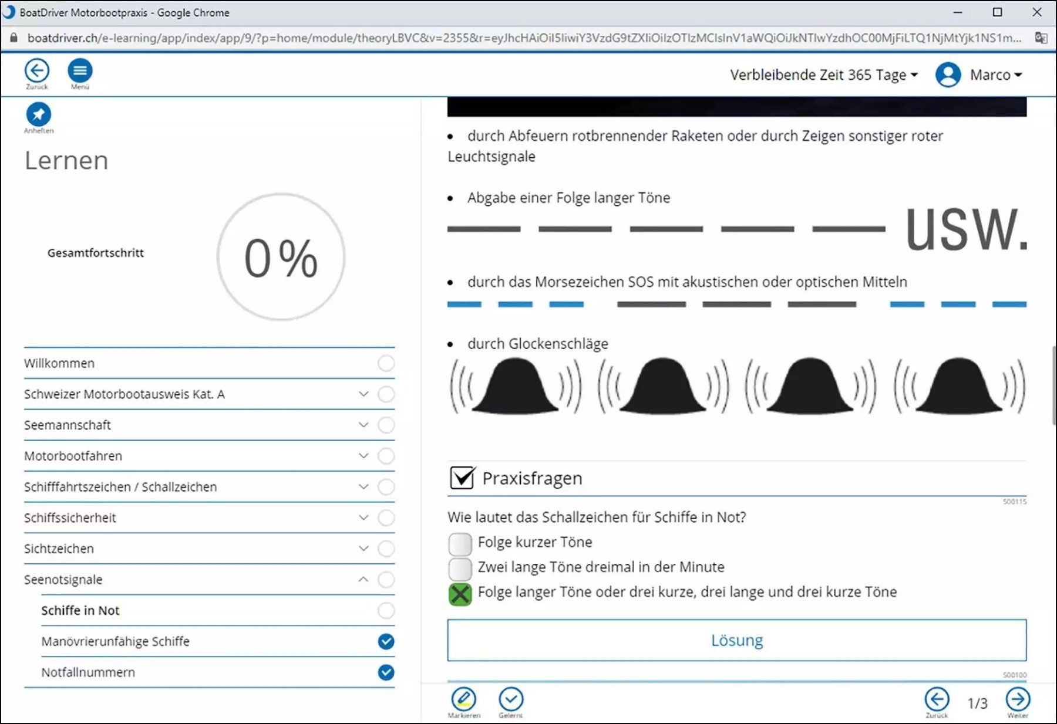Open the Willkommen chapter
Image resolution: width=1057 pixels, height=724 pixels.
click(x=209, y=363)
